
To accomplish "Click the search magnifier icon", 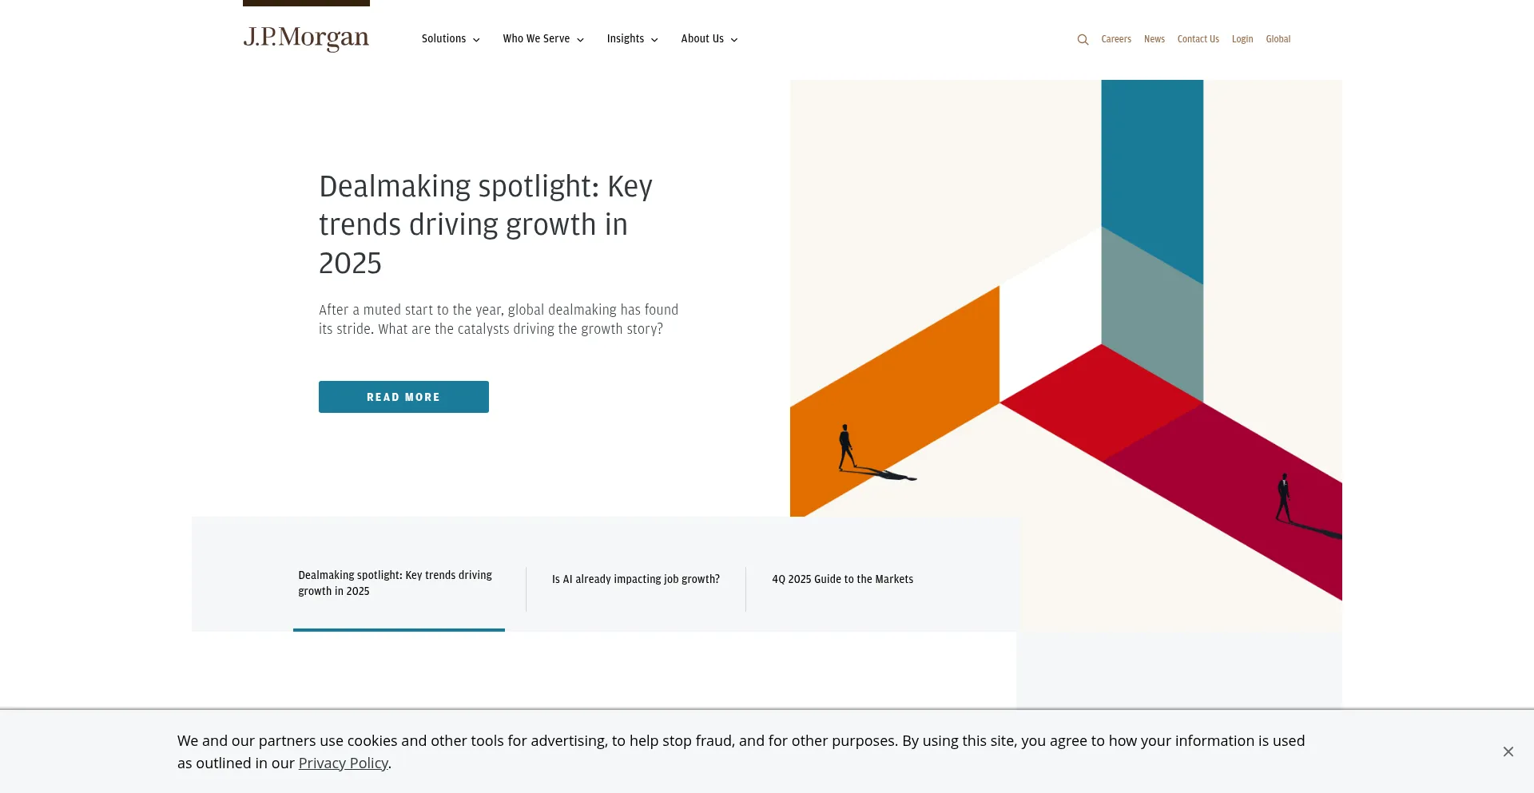I will pyautogui.click(x=1083, y=39).
